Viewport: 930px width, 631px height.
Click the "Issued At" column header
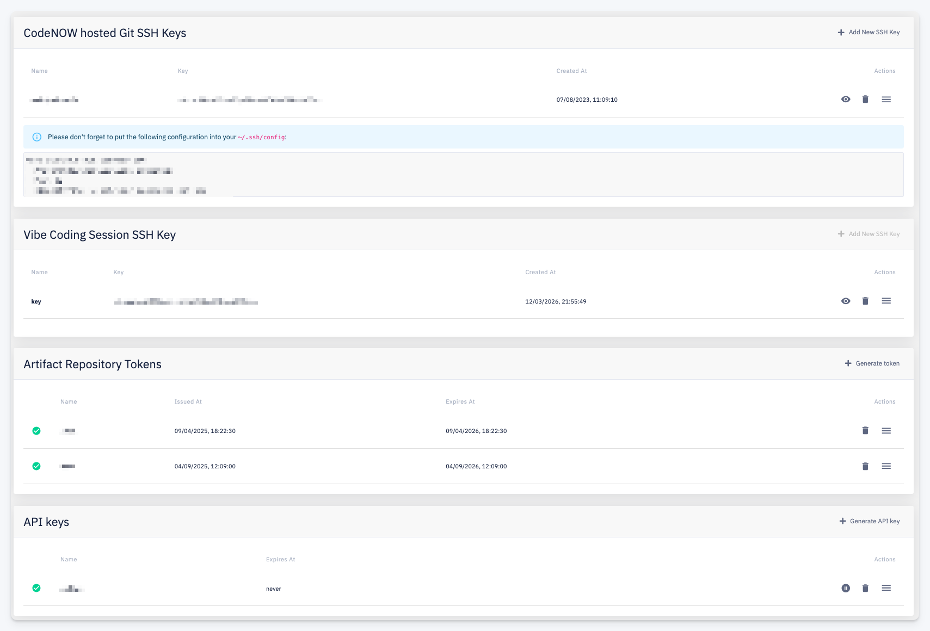(x=188, y=401)
